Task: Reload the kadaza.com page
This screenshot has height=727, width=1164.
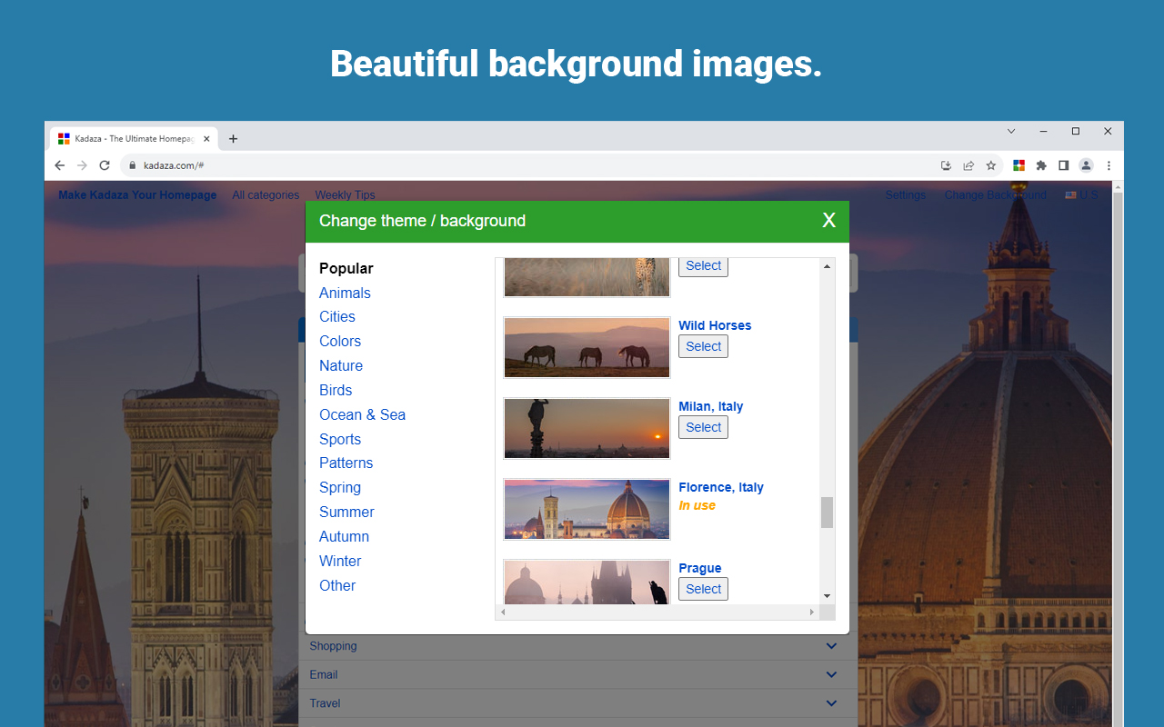Action: [104, 164]
